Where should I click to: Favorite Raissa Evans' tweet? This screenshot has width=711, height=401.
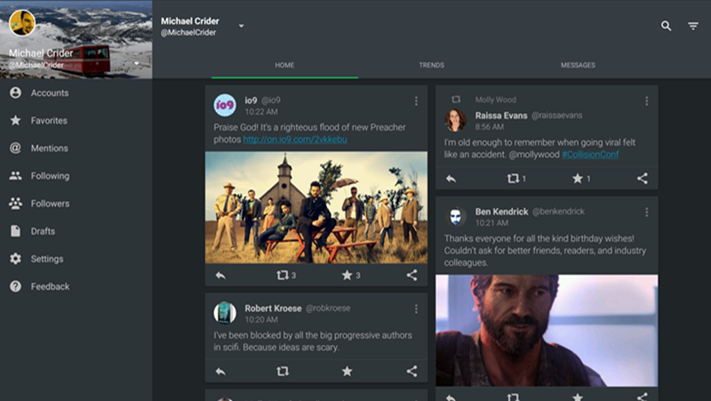point(577,179)
